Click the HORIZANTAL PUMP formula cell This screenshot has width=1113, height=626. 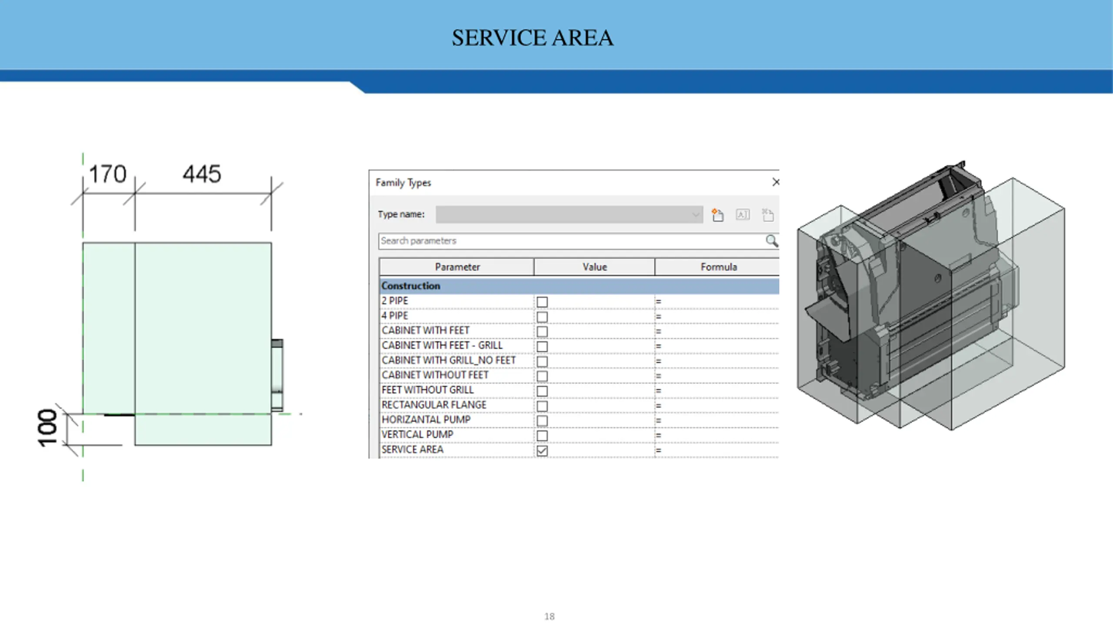coord(717,420)
